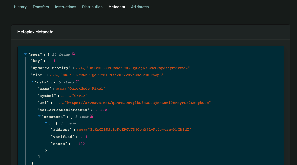297x165 pixels.
Task: Collapse the creators array
Action: pos(39,116)
